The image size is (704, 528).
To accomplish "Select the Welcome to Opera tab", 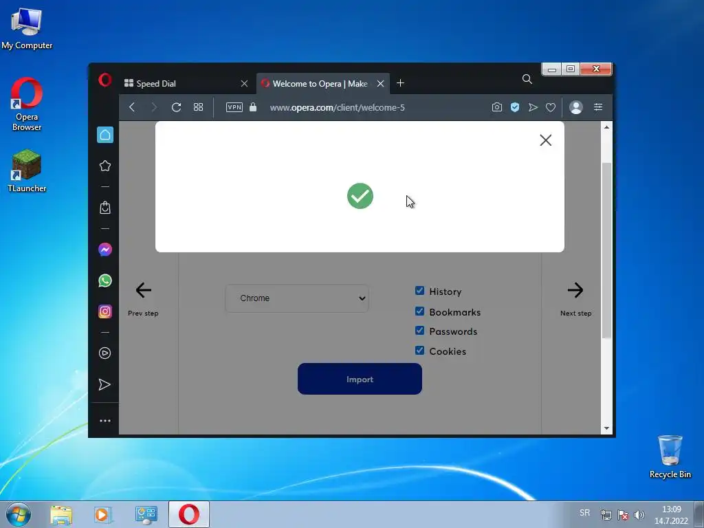I will [x=320, y=83].
